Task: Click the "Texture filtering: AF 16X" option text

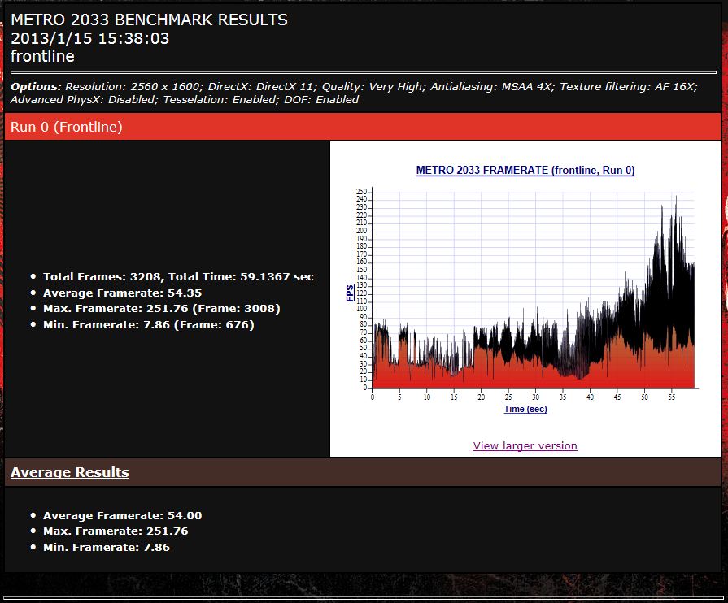Action: (628, 87)
